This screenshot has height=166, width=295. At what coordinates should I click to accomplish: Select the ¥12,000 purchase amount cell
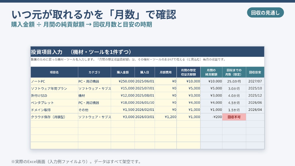point(123,96)
